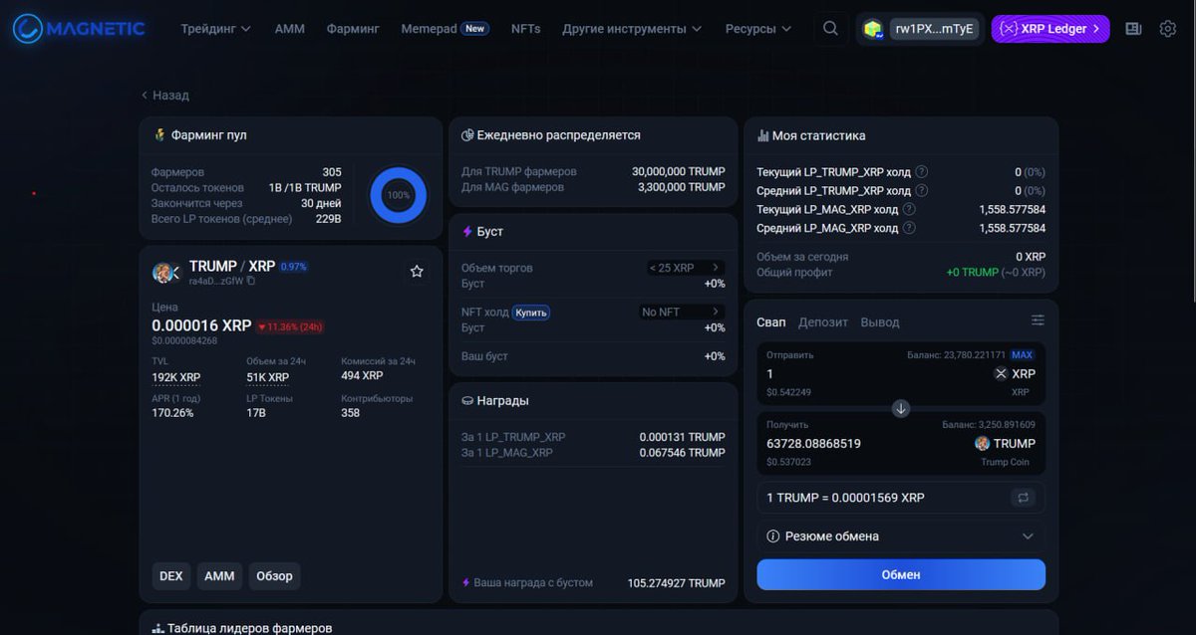The height and width of the screenshot is (635, 1196).
Task: Click help icon for Средний LP_TRUMP_XRP холд
Action: [x=922, y=190]
